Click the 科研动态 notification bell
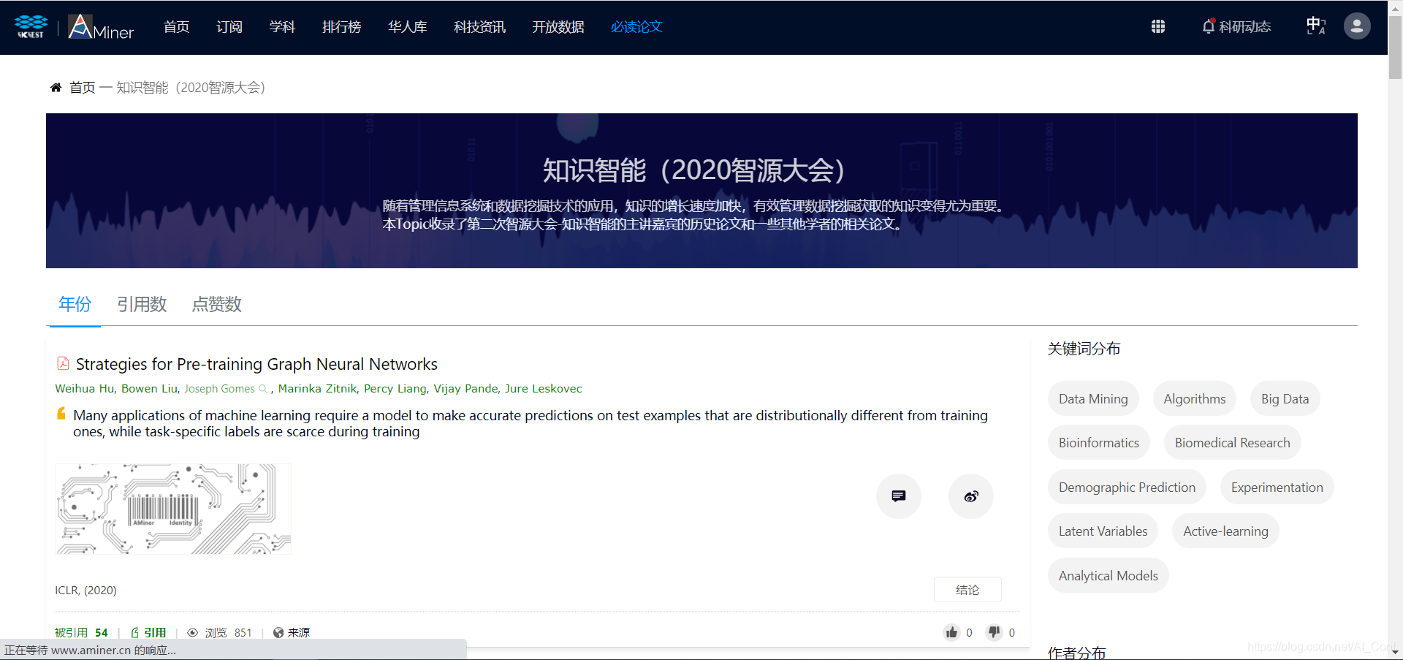 [1211, 26]
